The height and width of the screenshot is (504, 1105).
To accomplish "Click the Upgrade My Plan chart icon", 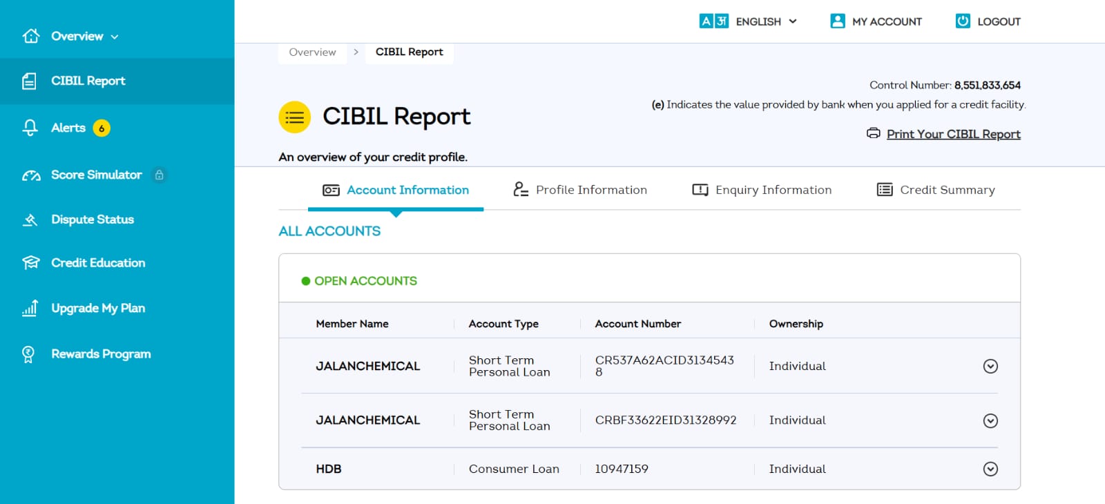I will click(30, 308).
